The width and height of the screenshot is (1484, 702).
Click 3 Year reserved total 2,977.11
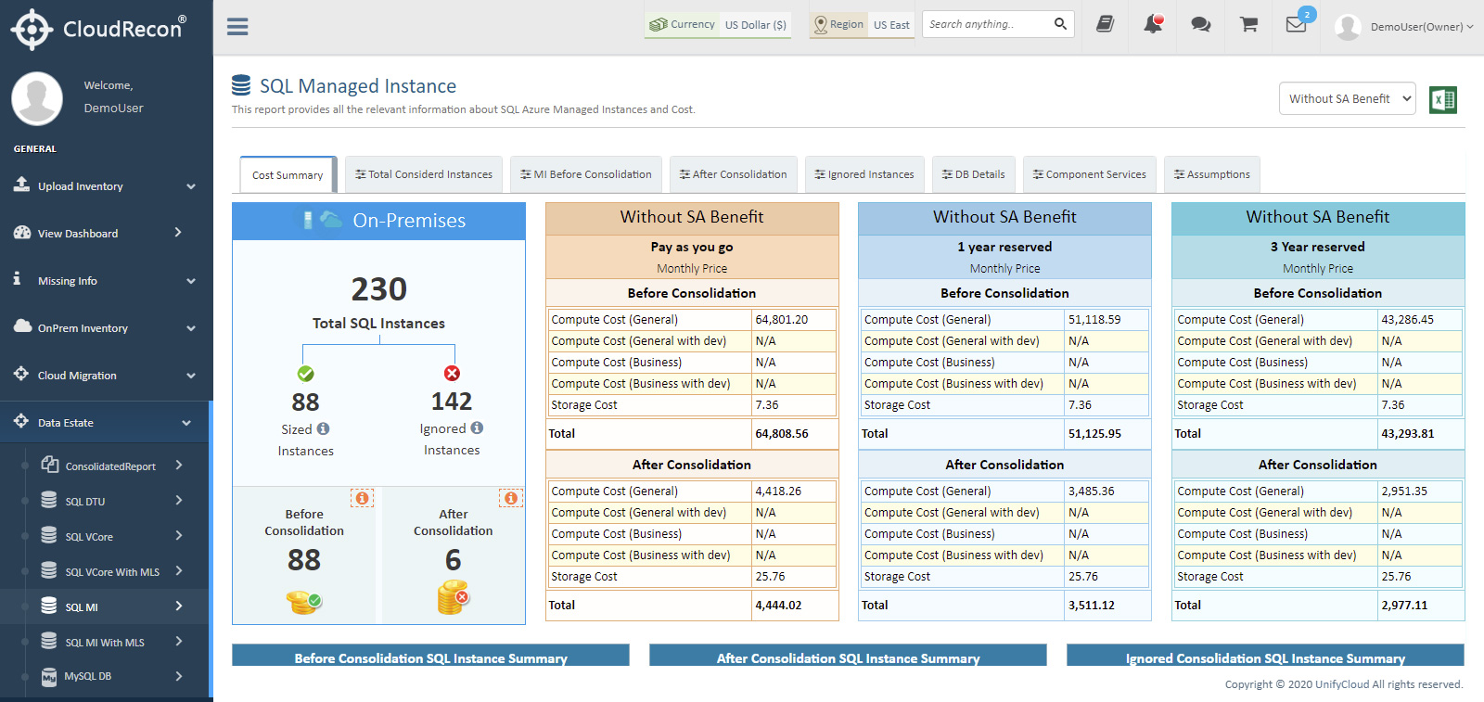point(1404,605)
